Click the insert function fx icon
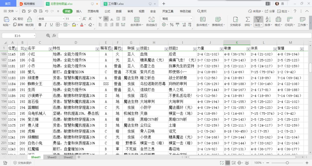This screenshot has height=166, width=312. tap(54, 35)
